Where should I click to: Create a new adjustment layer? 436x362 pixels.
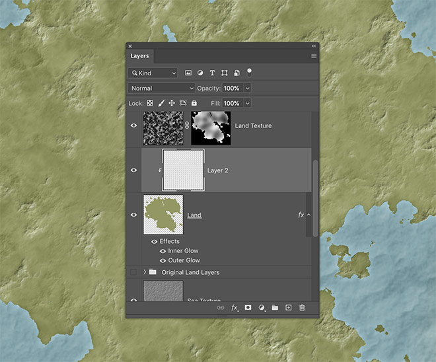262,308
